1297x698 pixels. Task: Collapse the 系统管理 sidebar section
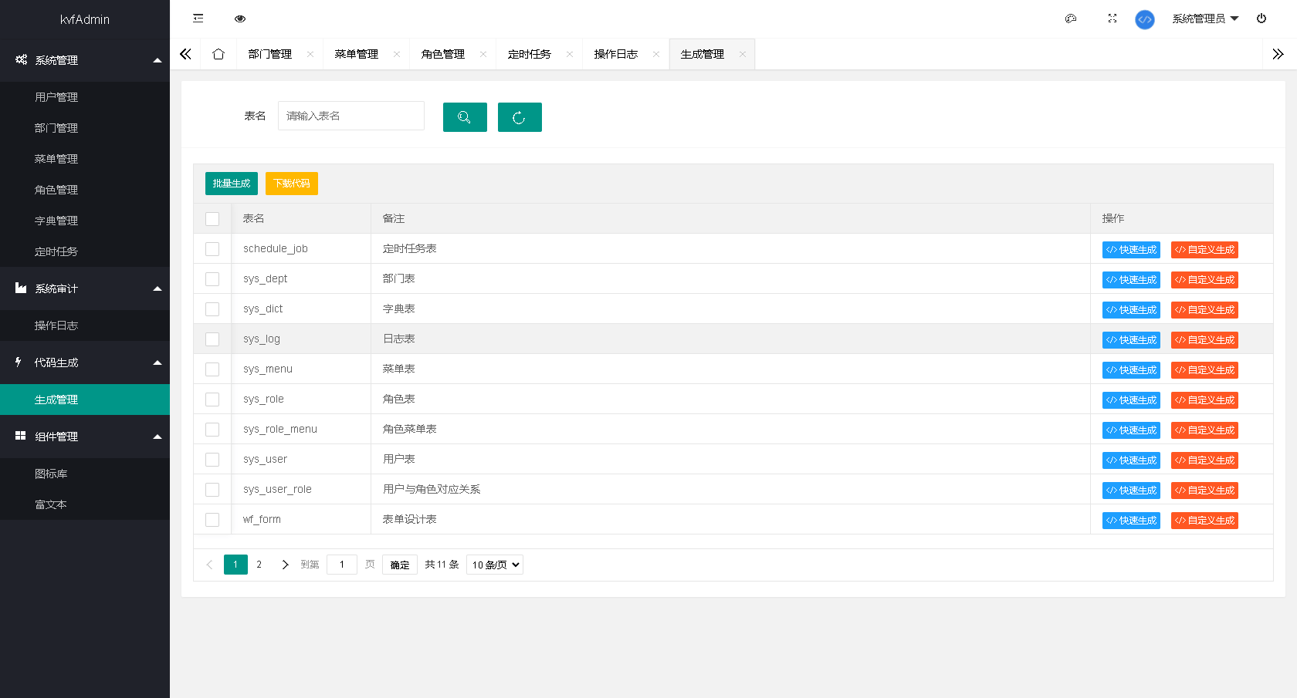85,59
